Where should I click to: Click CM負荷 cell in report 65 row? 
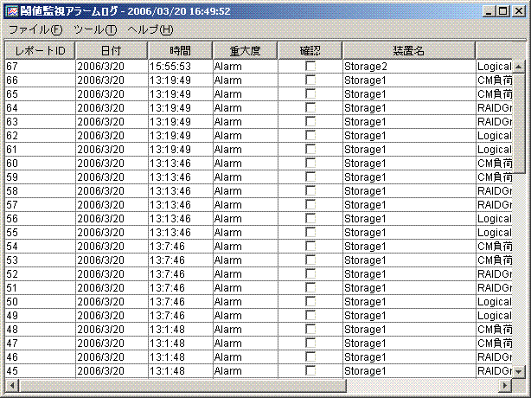[494, 93]
